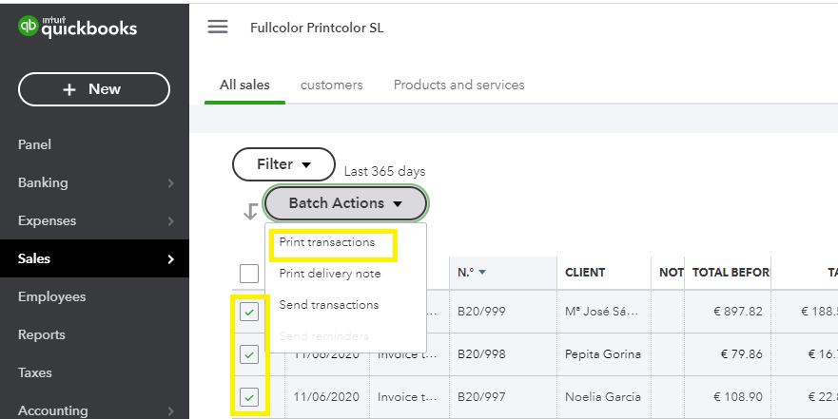
Task: Select Print delivery note option
Action: (330, 274)
